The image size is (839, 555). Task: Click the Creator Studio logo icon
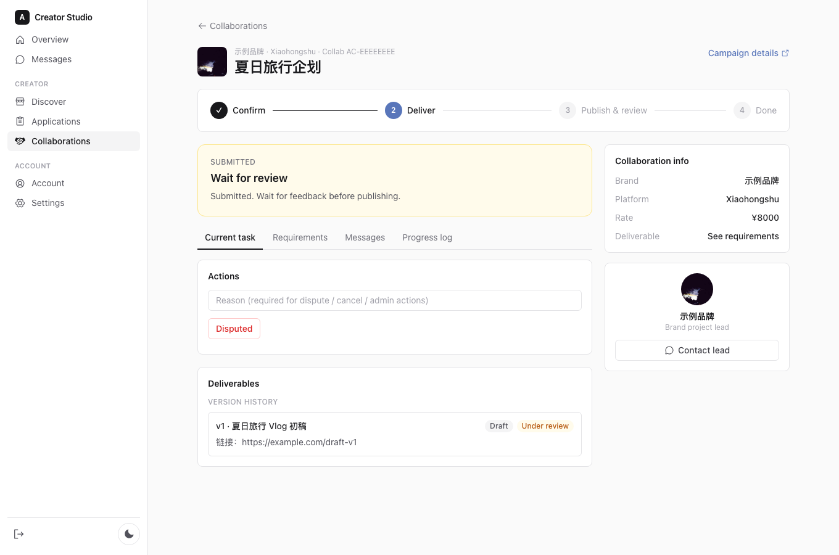[x=22, y=17]
